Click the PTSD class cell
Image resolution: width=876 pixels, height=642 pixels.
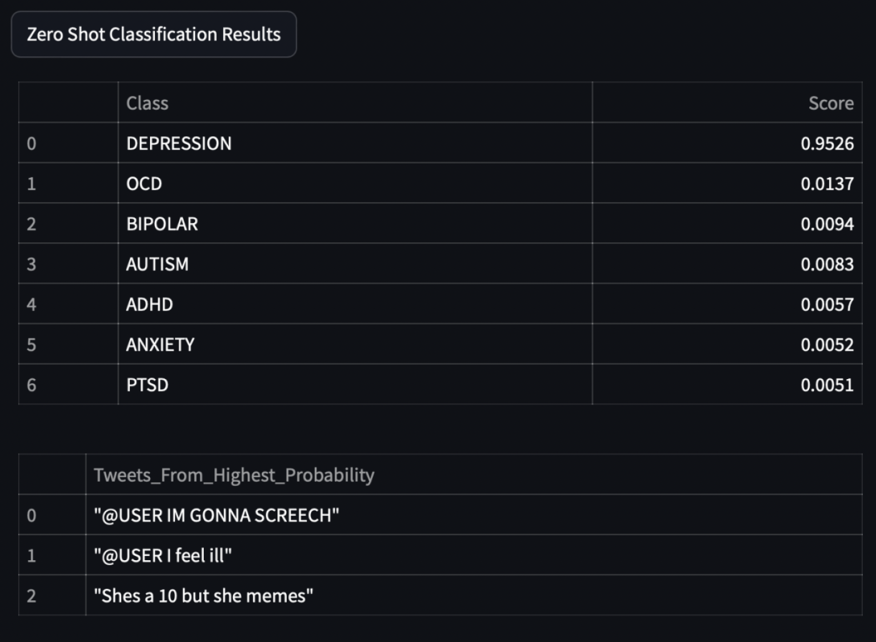pyautogui.click(x=147, y=385)
